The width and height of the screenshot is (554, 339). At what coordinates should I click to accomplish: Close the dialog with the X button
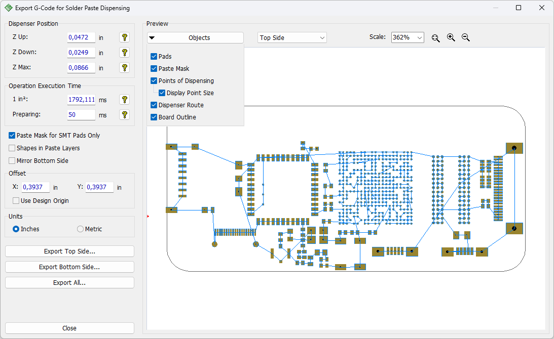click(542, 8)
